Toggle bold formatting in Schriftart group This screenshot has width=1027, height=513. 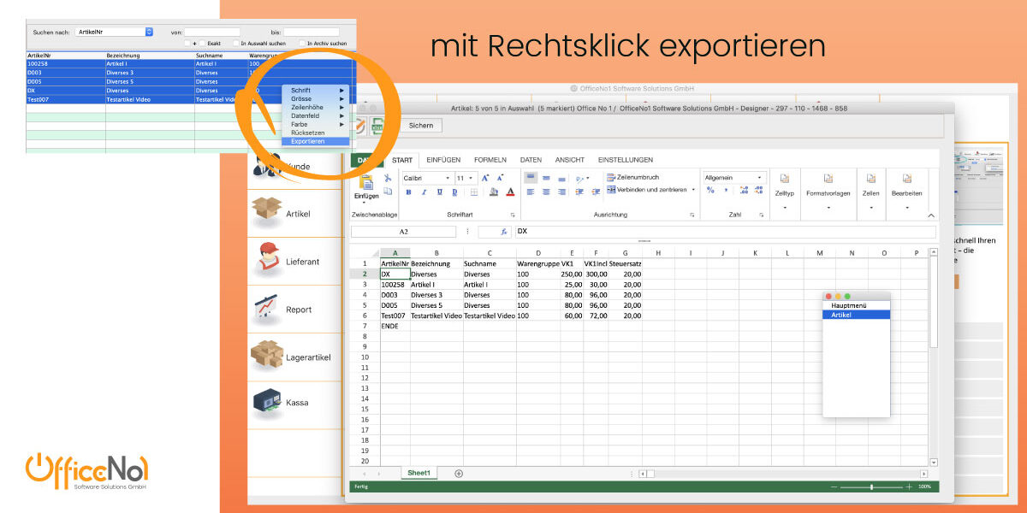[x=409, y=192]
